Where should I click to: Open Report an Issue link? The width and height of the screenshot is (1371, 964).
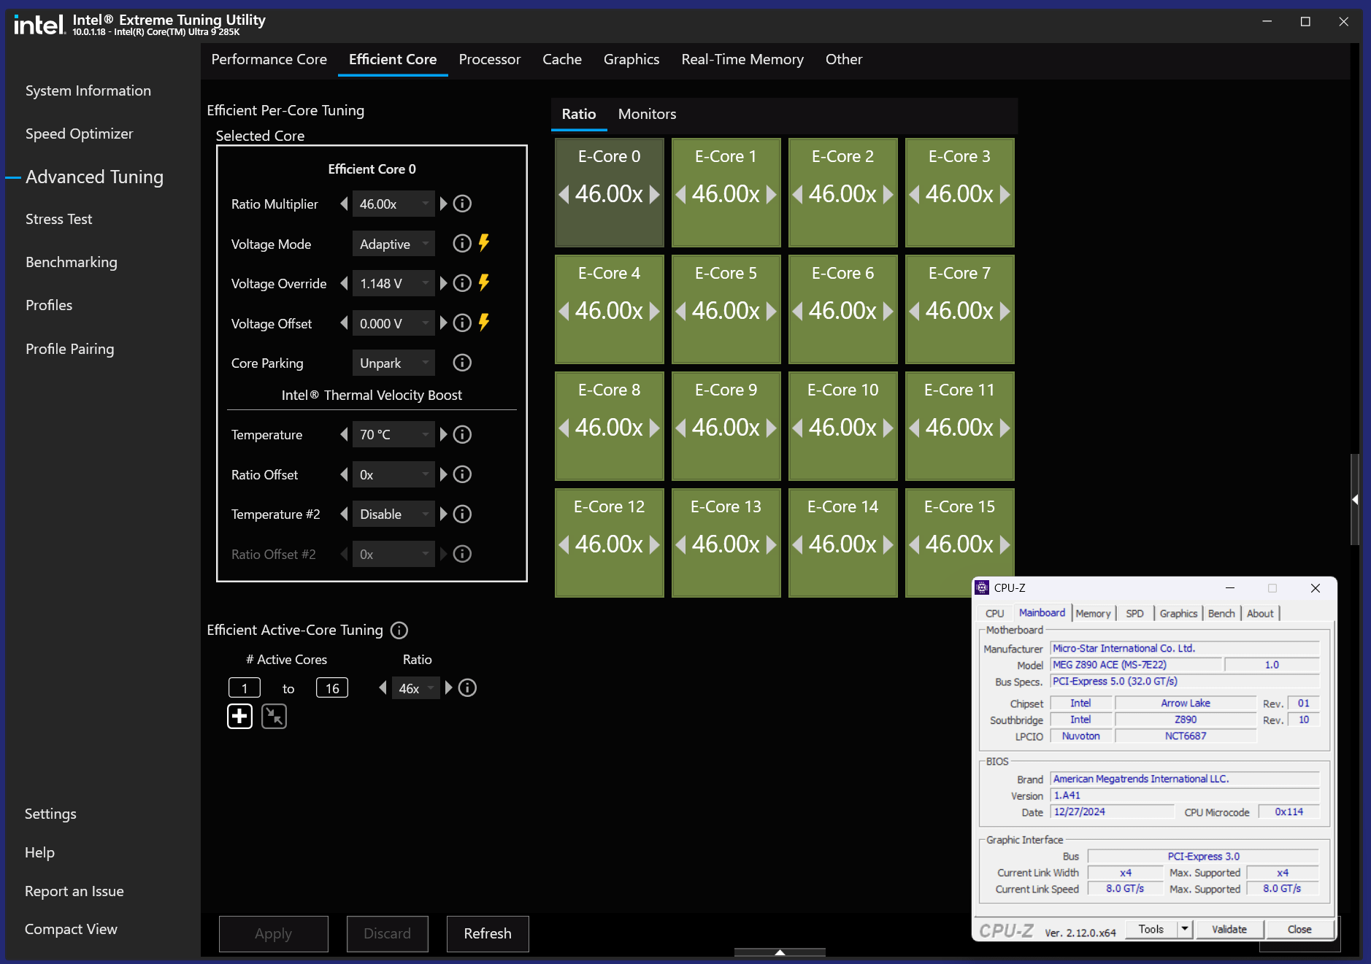pyautogui.click(x=74, y=891)
